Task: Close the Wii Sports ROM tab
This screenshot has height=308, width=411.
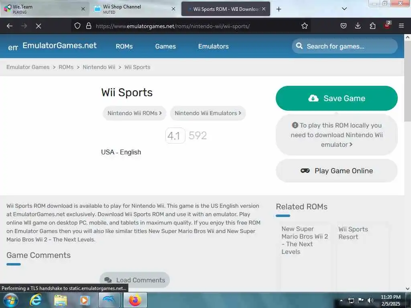Action: click(264, 9)
